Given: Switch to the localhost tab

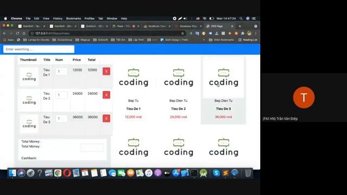Looking at the screenshot, I should (157, 26).
